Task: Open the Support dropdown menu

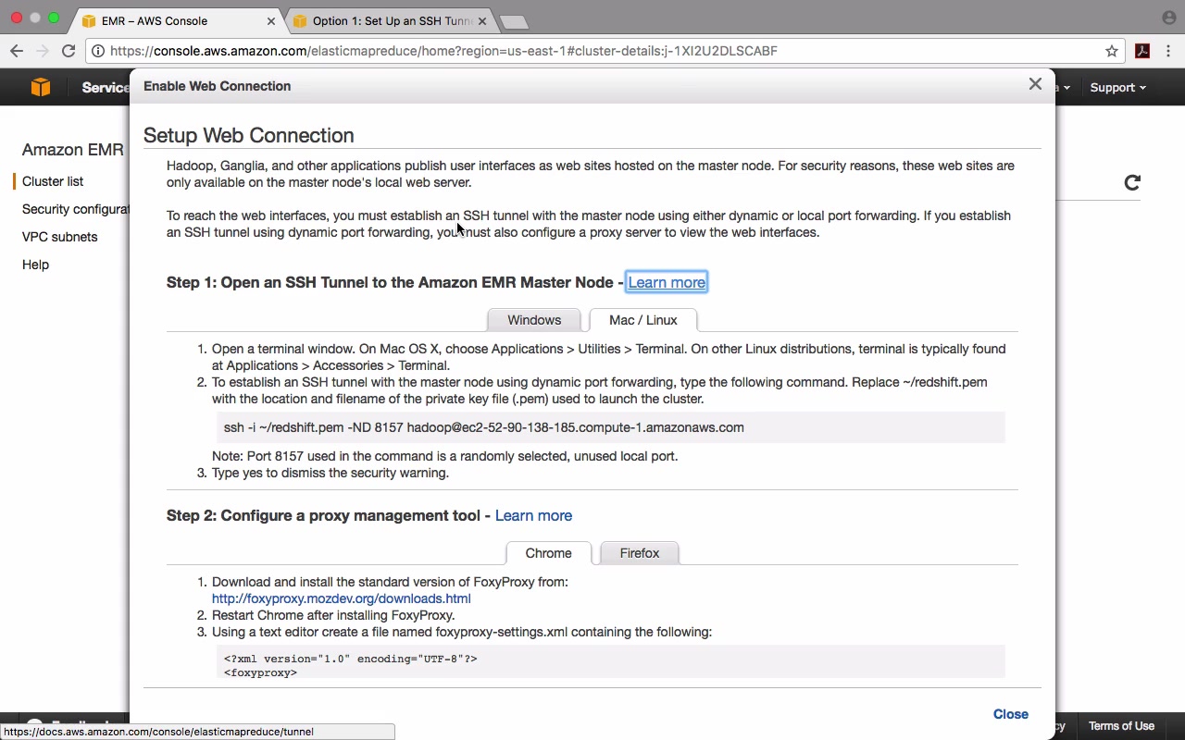Action: (1117, 87)
